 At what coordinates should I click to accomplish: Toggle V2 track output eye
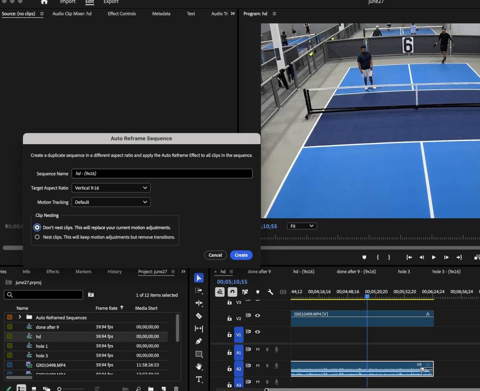pyautogui.click(x=258, y=315)
